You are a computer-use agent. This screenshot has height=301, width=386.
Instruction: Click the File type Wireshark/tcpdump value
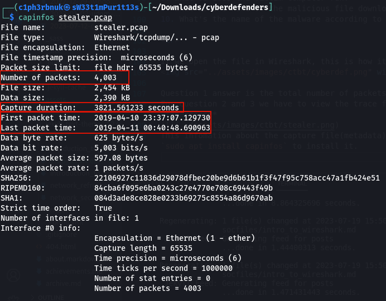click(x=157, y=37)
